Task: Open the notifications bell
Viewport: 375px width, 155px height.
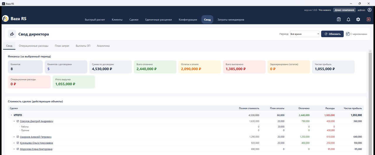Action: click(348, 20)
